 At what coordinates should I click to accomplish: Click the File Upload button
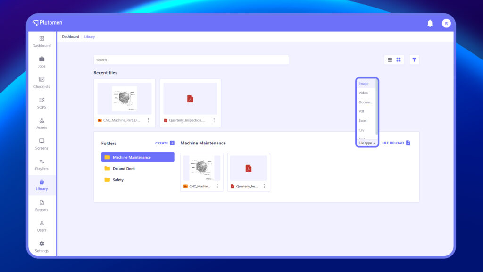coord(396,143)
